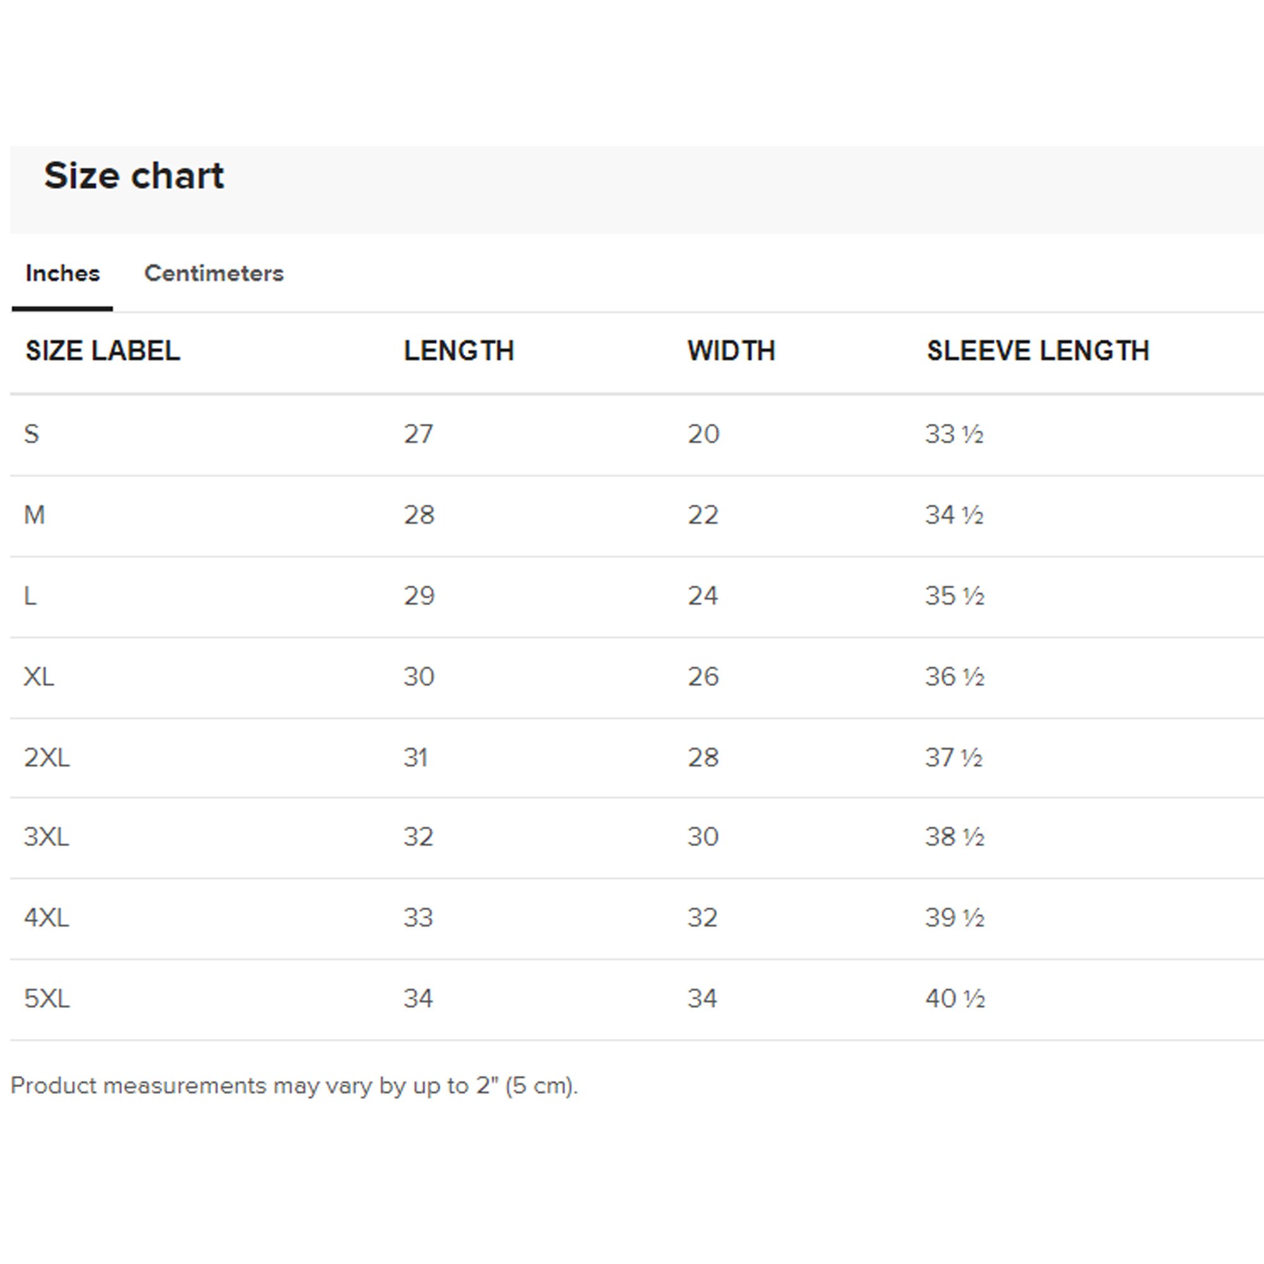Select the S size row label
This screenshot has height=1264, width=1264.
coord(32,434)
